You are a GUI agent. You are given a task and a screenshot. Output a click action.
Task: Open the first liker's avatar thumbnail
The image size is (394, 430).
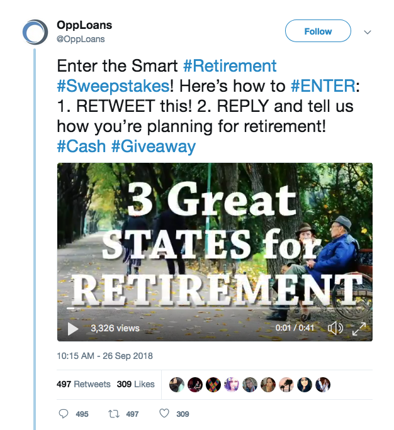[177, 385]
